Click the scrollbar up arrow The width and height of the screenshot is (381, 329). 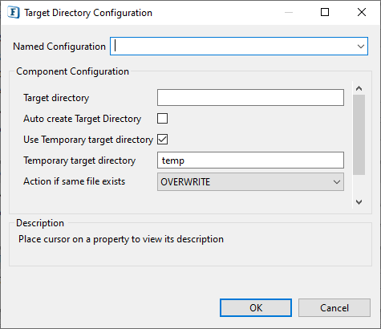click(359, 88)
